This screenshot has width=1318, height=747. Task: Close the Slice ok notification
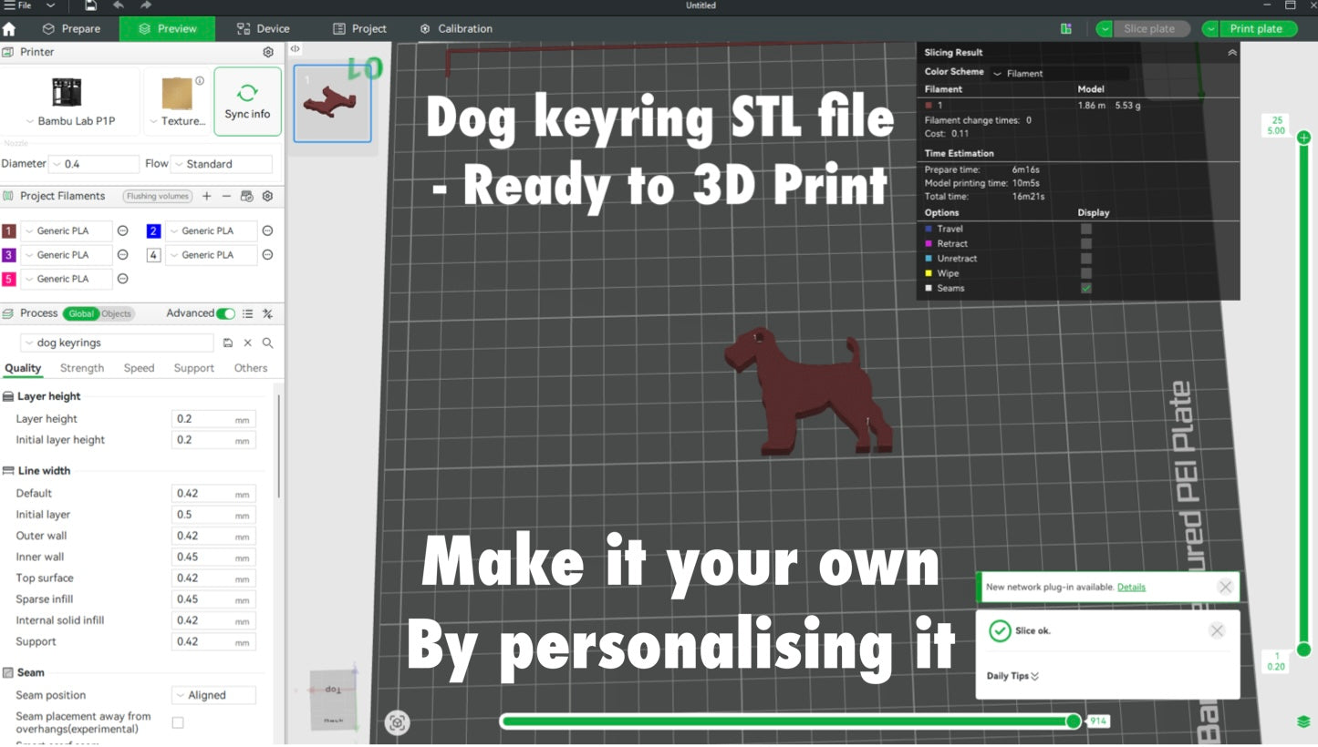click(1217, 630)
